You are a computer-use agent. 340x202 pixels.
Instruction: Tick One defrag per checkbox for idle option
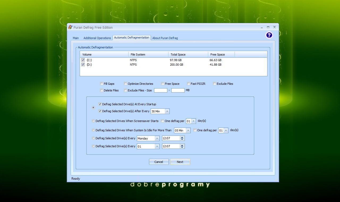tap(195, 130)
